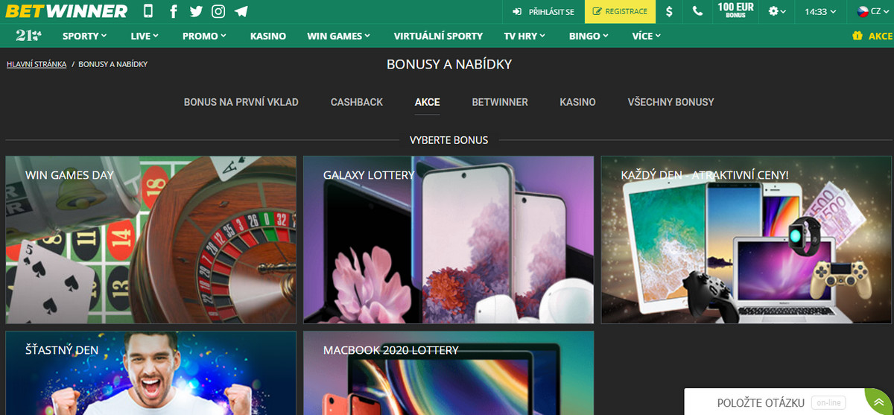894x415 pixels.
Task: Expand the Live menu
Action: point(145,36)
